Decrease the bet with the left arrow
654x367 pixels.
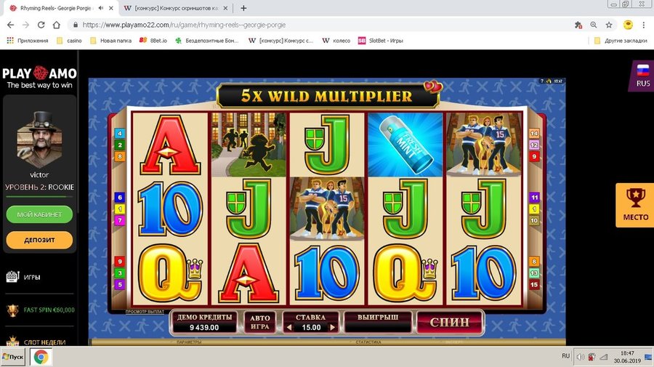tap(289, 327)
